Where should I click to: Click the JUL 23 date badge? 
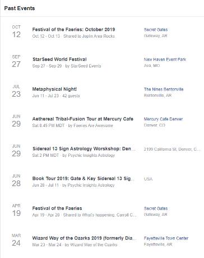tap(16, 91)
